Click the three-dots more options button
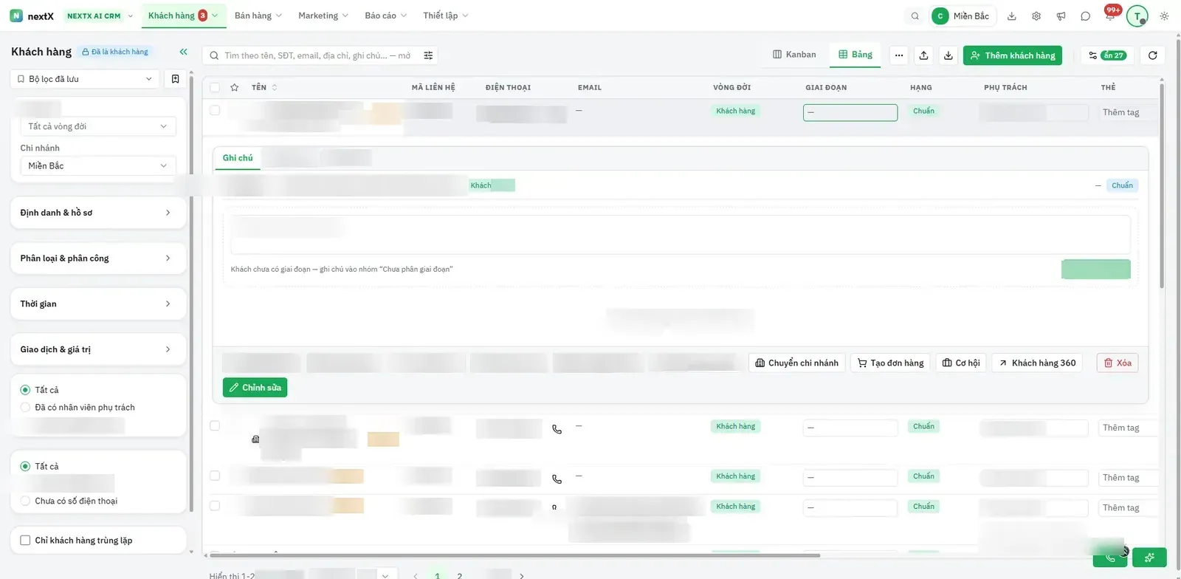Image resolution: width=1181 pixels, height=579 pixels. tap(898, 55)
